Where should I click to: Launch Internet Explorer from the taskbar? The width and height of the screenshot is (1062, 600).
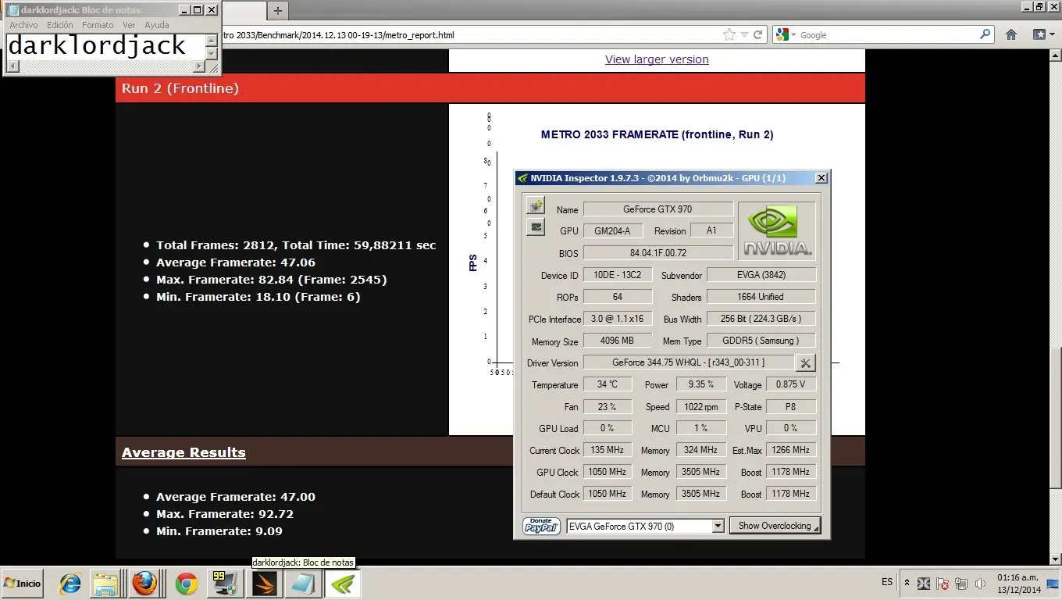pos(70,584)
